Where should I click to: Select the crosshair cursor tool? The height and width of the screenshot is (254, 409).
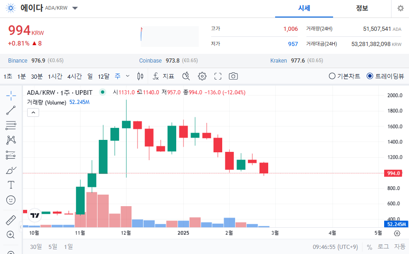pos(11,96)
